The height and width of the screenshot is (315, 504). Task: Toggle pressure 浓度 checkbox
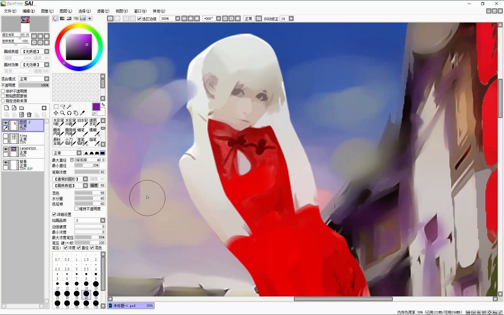(x=66, y=248)
